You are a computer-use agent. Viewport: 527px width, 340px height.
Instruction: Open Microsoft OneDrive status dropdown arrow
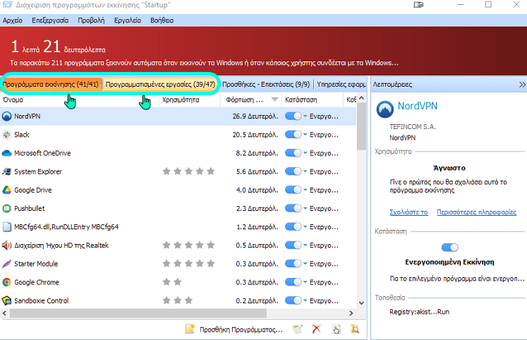pyautogui.click(x=305, y=153)
